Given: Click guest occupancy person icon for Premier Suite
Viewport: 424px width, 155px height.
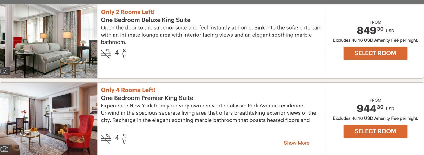Looking at the screenshot, I should pos(124,139).
